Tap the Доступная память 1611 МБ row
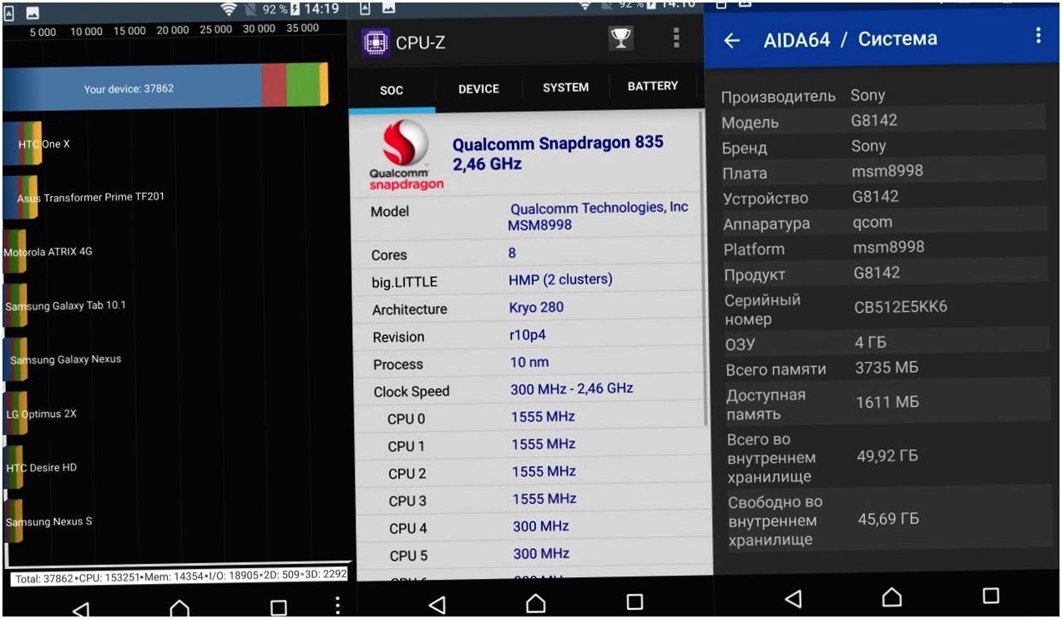 [x=887, y=404]
